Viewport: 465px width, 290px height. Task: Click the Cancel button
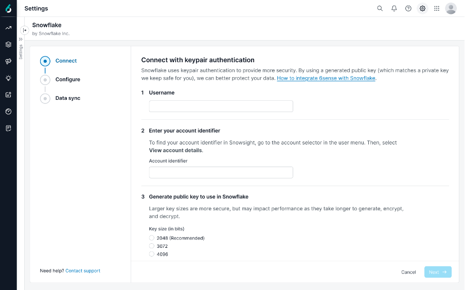[408, 272]
